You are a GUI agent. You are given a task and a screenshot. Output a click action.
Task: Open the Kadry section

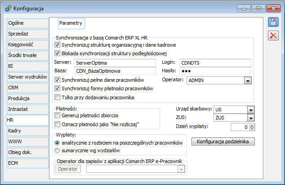(x=27, y=131)
